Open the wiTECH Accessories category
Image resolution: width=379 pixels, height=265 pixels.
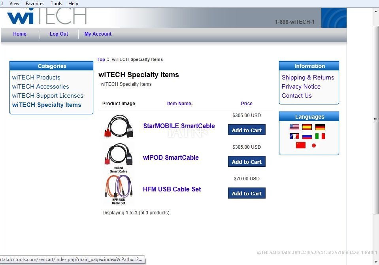40,87
